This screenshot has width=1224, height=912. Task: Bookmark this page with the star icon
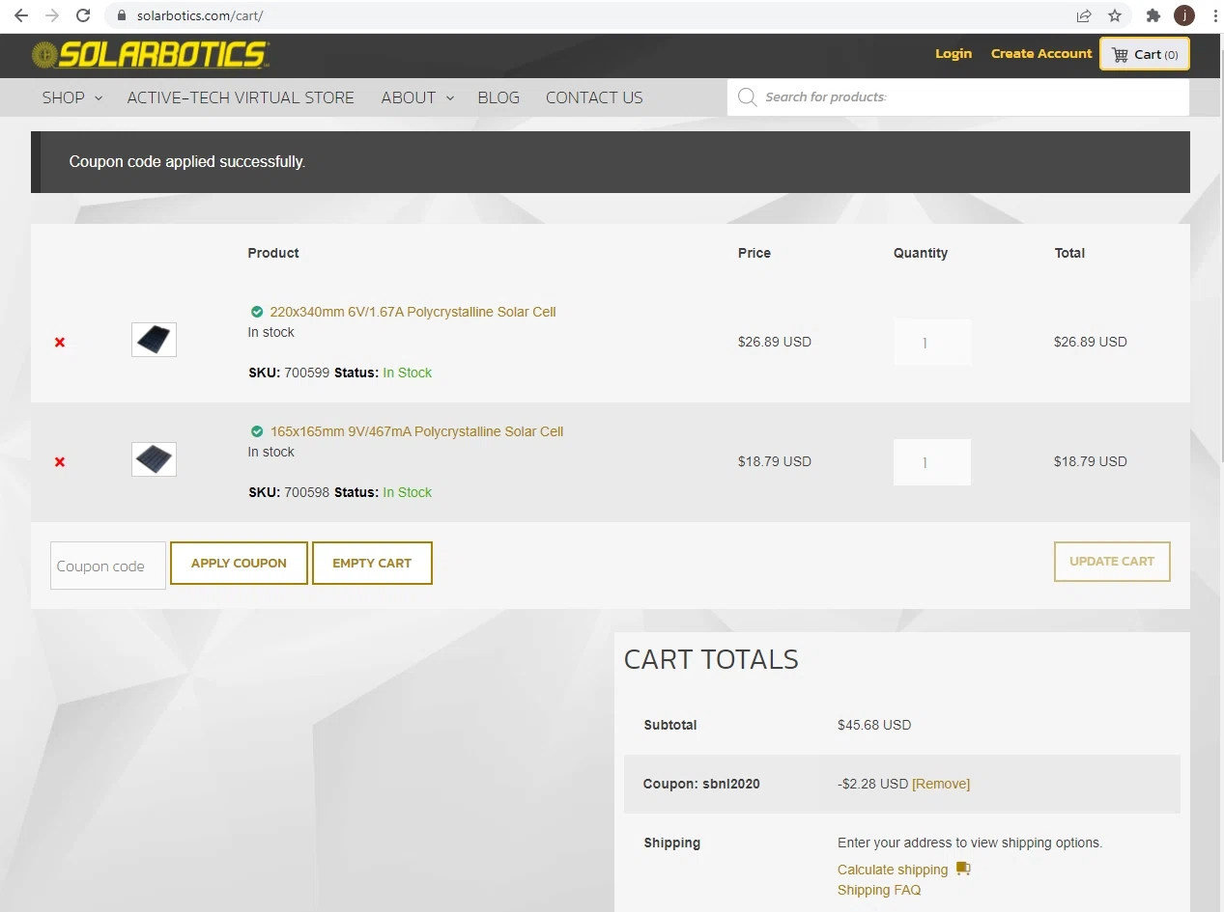[1115, 15]
